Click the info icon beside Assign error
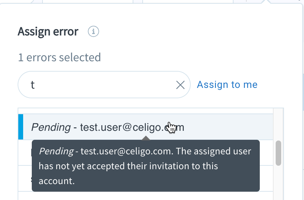Image resolution: width=304 pixels, height=200 pixels. 93,31
